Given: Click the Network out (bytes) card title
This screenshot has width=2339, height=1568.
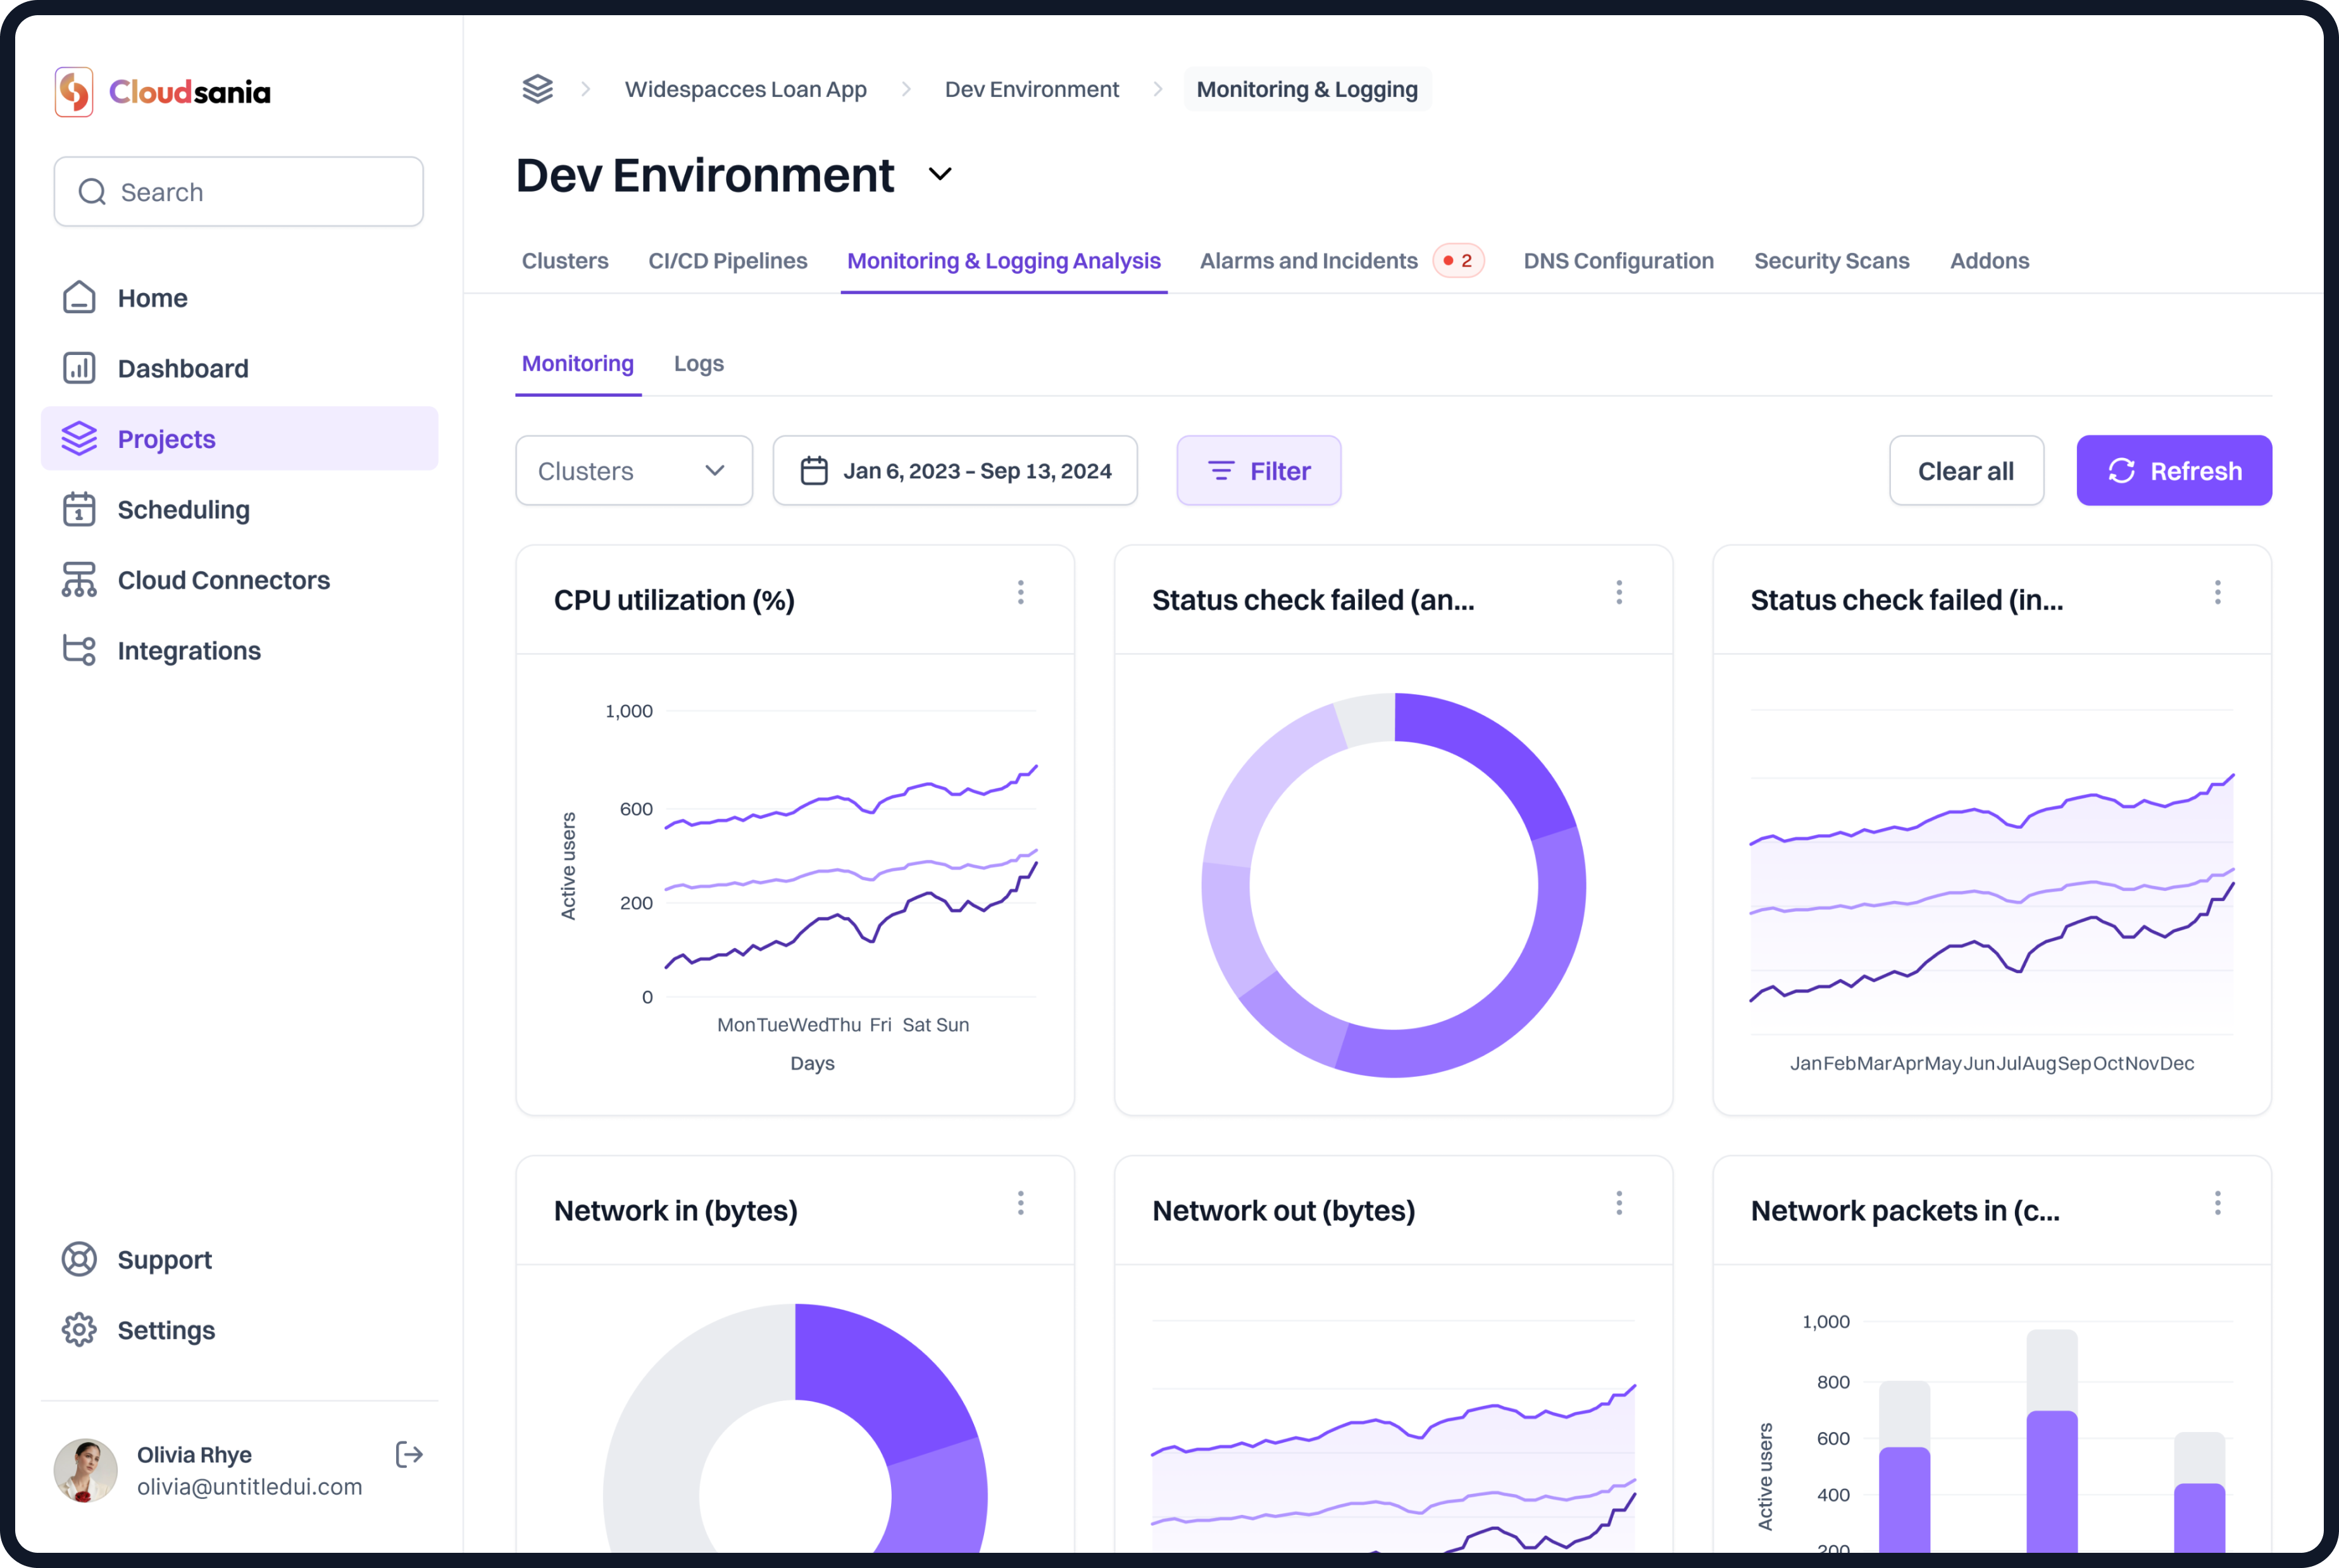Looking at the screenshot, I should point(1283,1211).
